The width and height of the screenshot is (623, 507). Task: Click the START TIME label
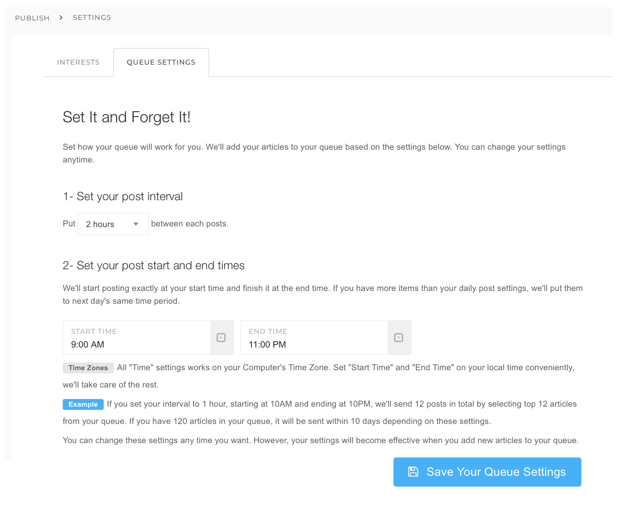94,331
